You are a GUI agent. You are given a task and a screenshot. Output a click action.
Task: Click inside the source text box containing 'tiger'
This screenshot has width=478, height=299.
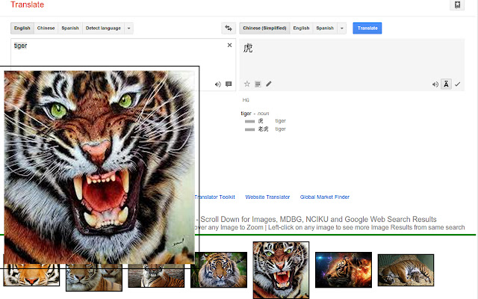tap(123, 52)
